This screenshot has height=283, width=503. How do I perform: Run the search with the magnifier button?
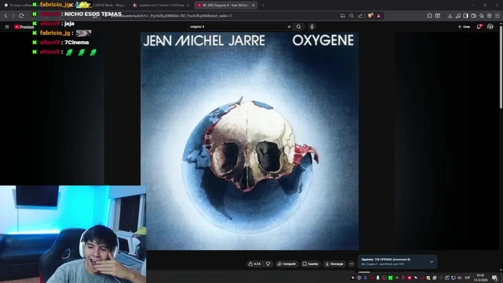[299, 27]
